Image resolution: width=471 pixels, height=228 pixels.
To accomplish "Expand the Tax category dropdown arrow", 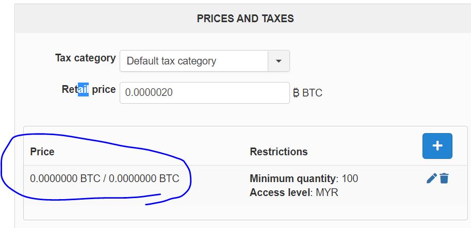I will 279,61.
